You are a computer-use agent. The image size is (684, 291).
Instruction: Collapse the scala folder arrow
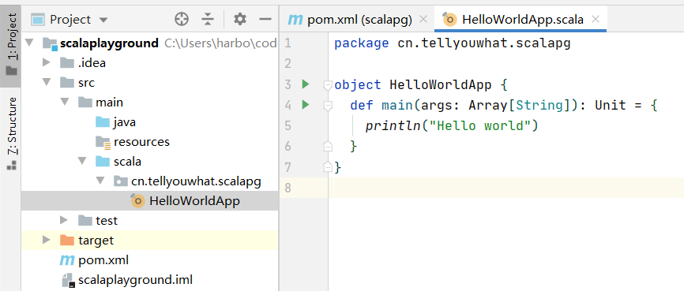82,161
